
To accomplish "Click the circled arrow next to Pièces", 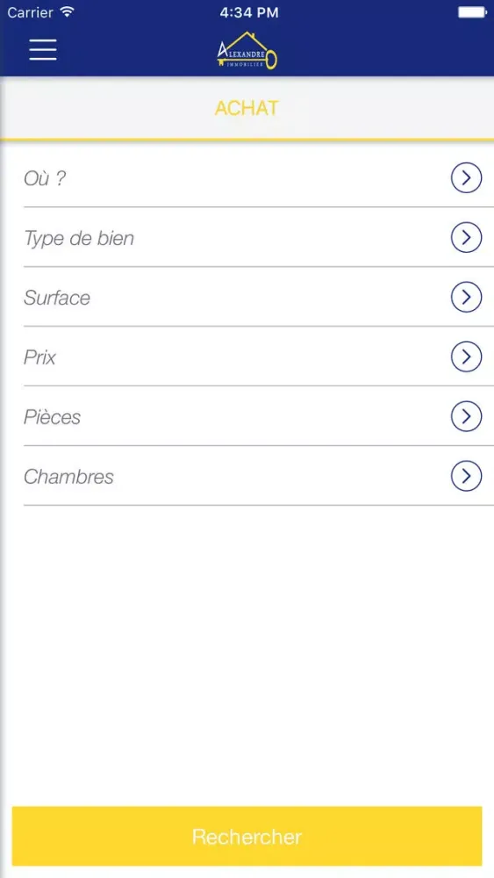I will coord(466,416).
